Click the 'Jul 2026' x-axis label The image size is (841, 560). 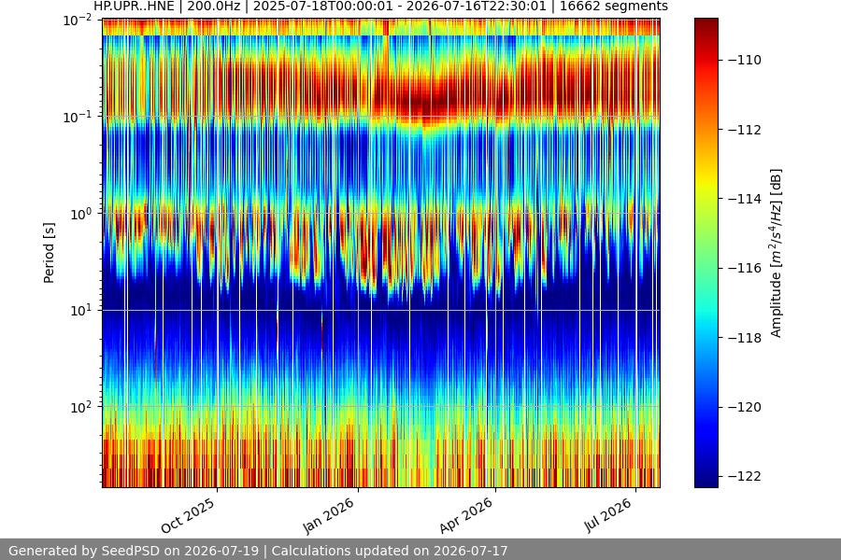[x=607, y=515]
